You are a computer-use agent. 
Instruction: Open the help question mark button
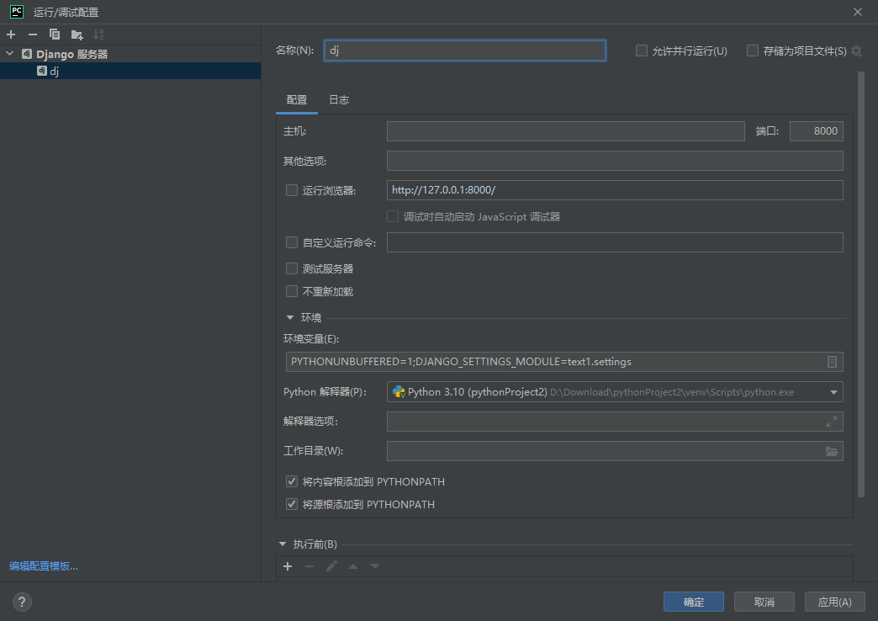coord(22,602)
